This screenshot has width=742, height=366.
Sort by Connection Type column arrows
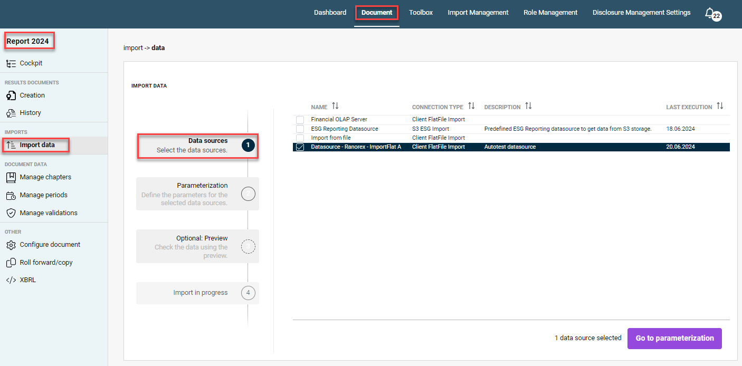click(x=471, y=106)
